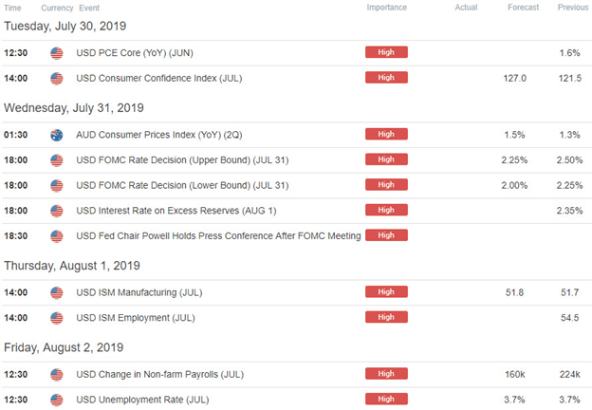The height and width of the screenshot is (410, 592).
Task: Click US flag beside Non-farm Payrolls row
Action: click(57, 375)
